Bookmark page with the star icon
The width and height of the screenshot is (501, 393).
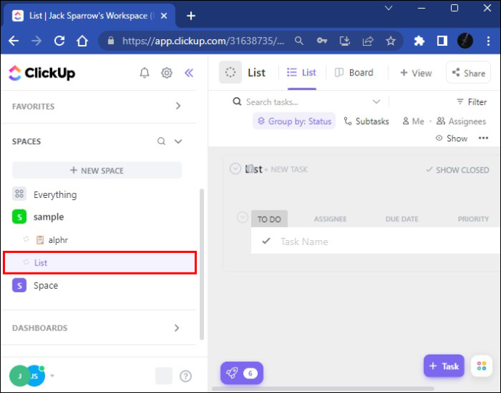[x=391, y=41]
